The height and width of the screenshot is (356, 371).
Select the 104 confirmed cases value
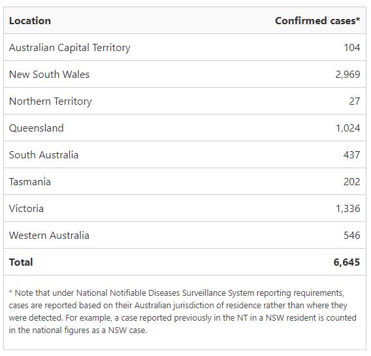tap(352, 48)
